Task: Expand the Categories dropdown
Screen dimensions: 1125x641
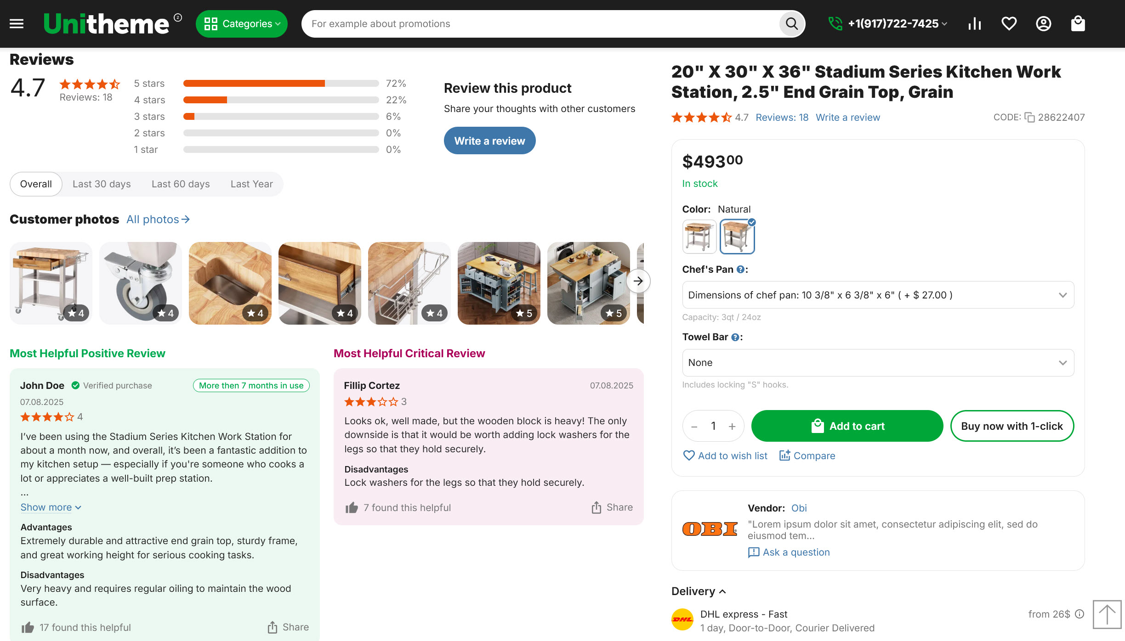Action: (x=241, y=24)
